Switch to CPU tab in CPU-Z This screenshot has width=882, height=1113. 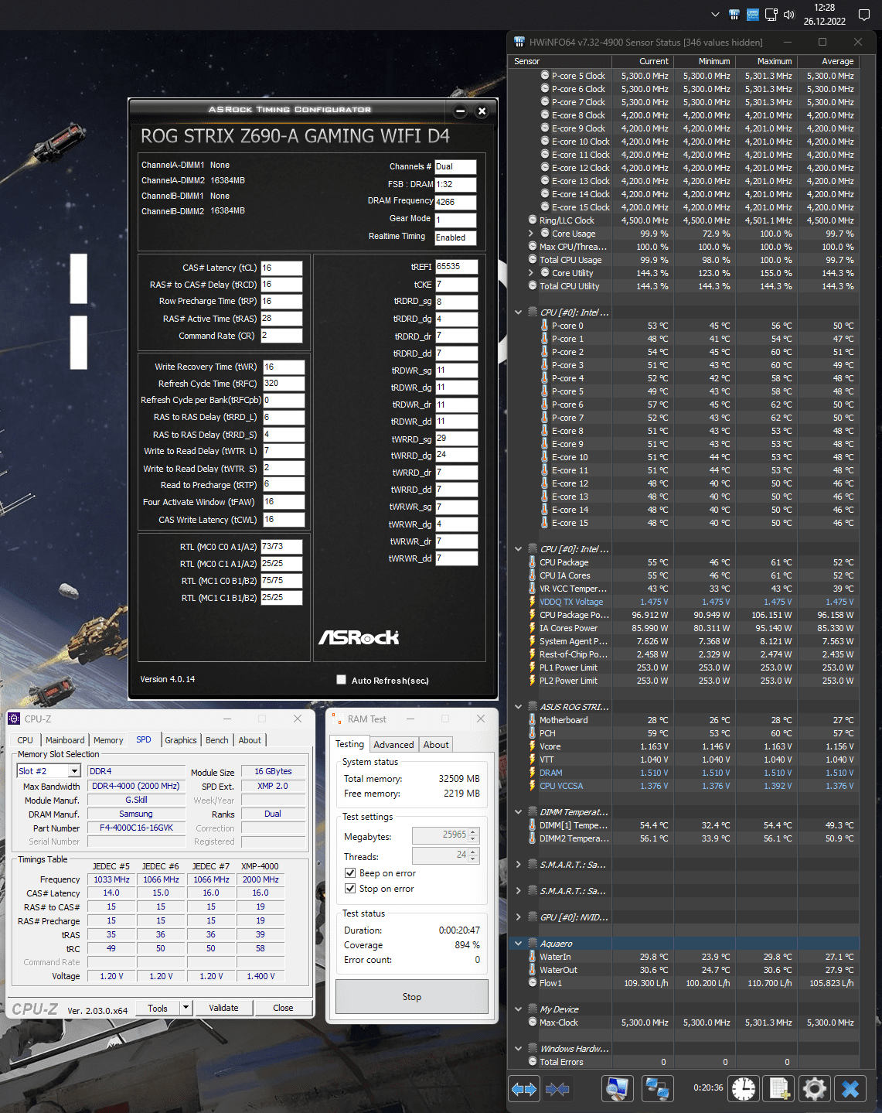pos(26,740)
